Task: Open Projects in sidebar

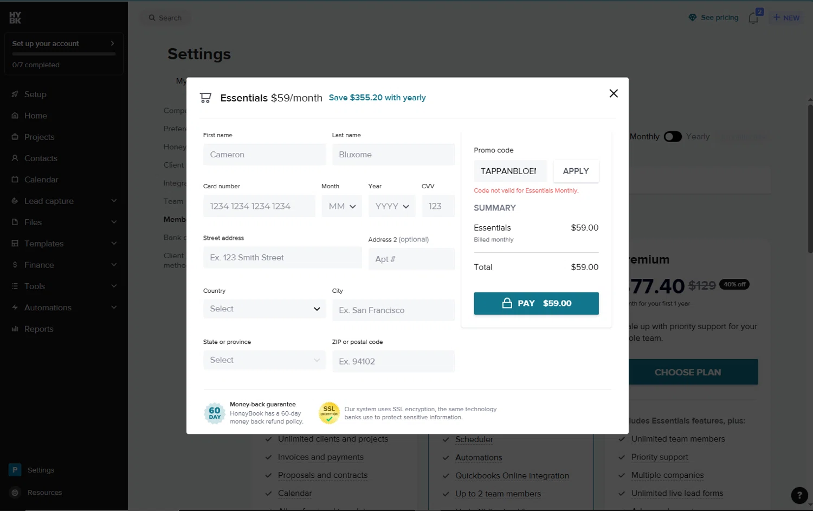Action: click(39, 137)
